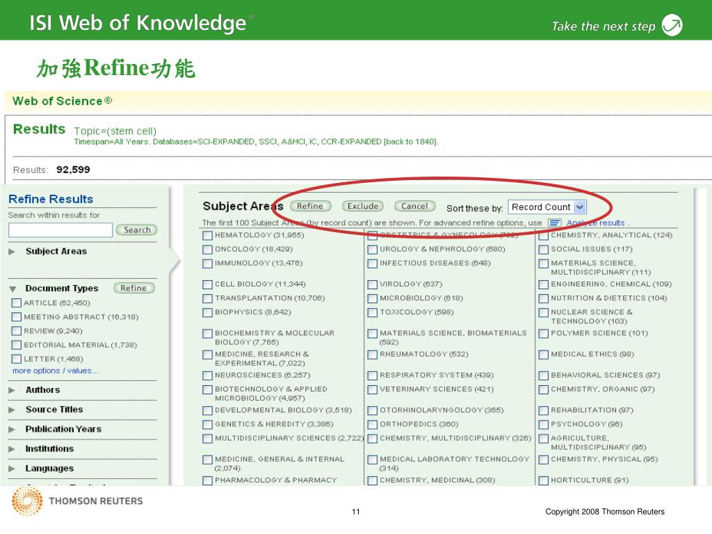Tick the IMMUNOLOGY checkbox
712x534 pixels.
point(207,264)
